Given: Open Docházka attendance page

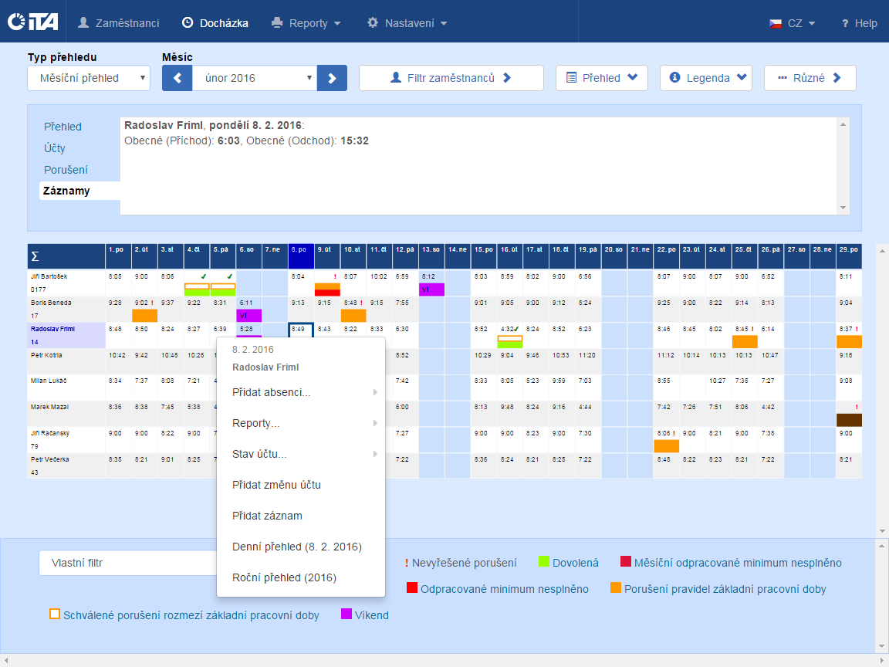Looking at the screenshot, I should (215, 23).
